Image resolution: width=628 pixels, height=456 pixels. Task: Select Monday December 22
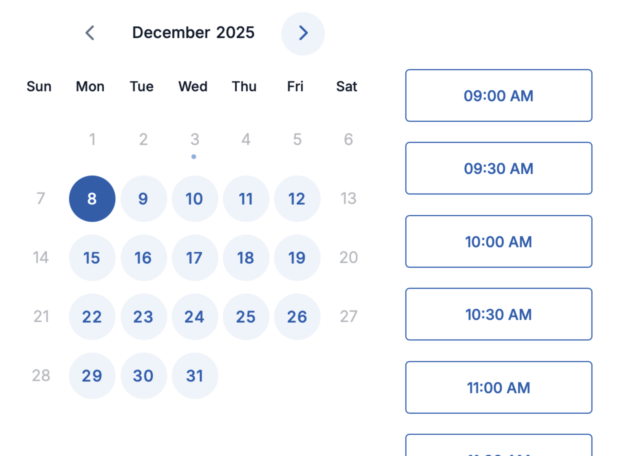point(92,317)
